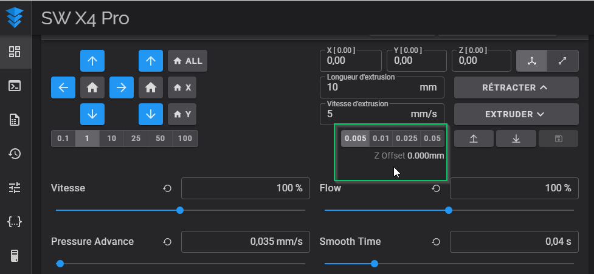Raise Z axis with up arrow

pyautogui.click(x=151, y=61)
